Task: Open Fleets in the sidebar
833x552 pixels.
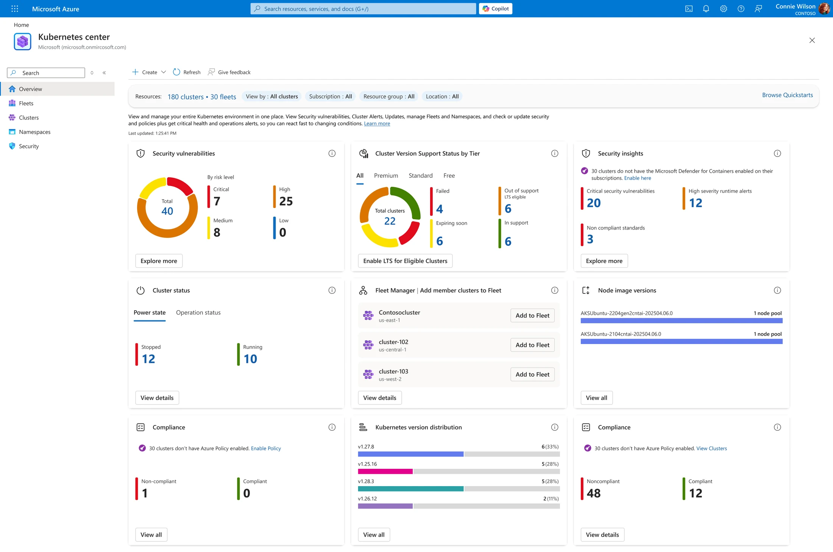Action: [58, 103]
